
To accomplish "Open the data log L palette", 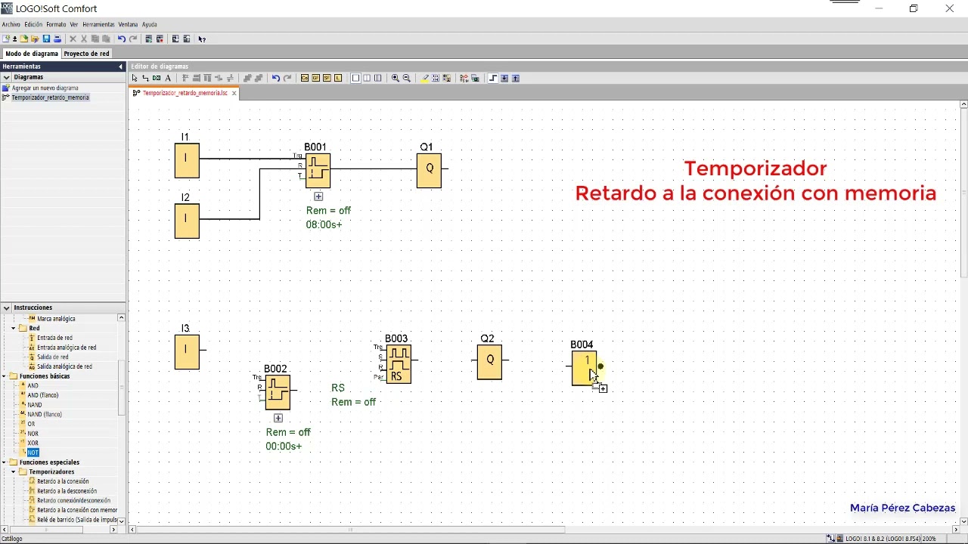I will point(338,78).
